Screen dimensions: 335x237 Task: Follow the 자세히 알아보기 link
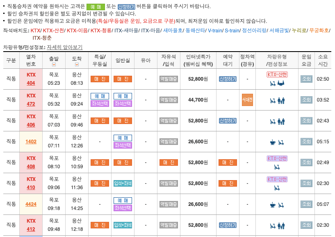(x=64, y=47)
